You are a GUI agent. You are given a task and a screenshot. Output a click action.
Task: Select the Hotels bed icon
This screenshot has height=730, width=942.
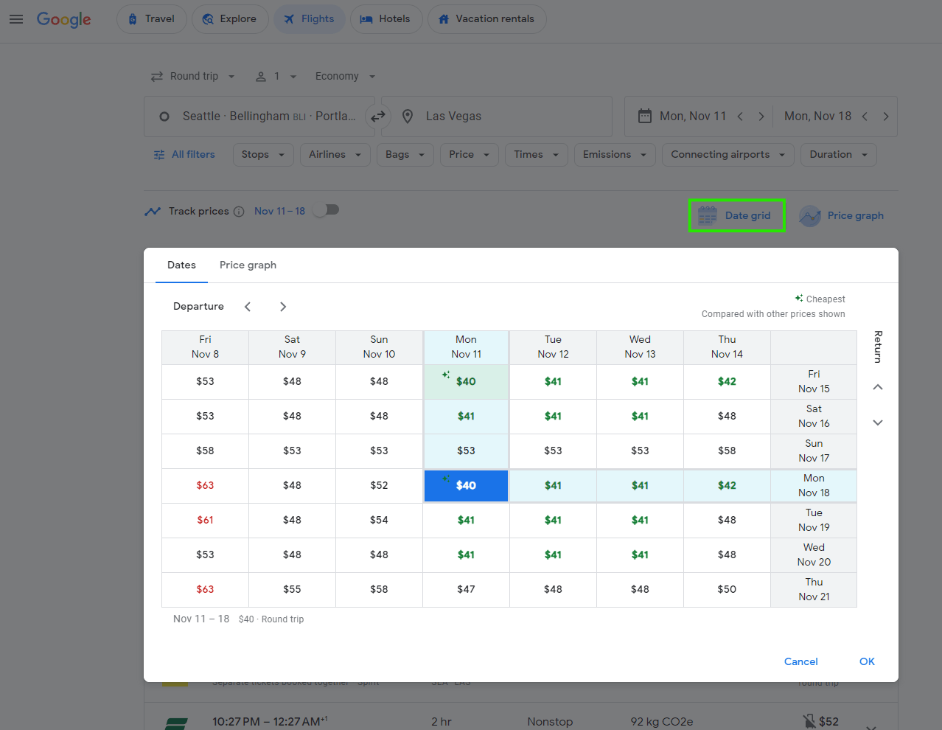[x=366, y=18]
